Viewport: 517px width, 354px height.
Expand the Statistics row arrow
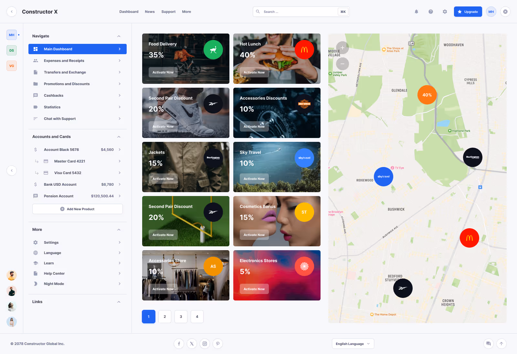point(120,107)
